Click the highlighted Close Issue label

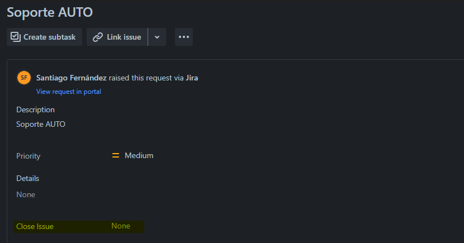click(35, 226)
